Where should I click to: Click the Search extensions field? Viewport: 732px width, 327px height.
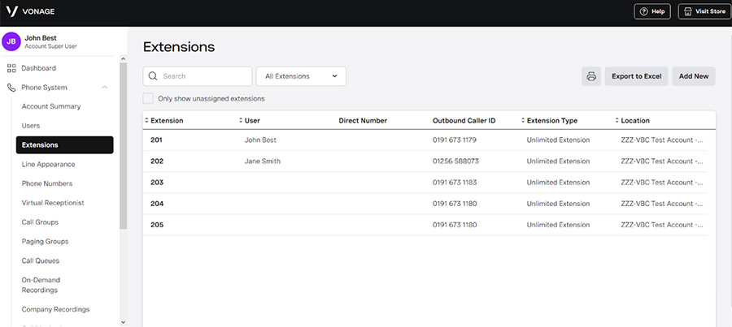(198, 76)
